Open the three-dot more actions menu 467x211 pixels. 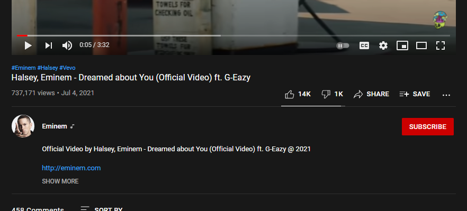pyautogui.click(x=446, y=95)
